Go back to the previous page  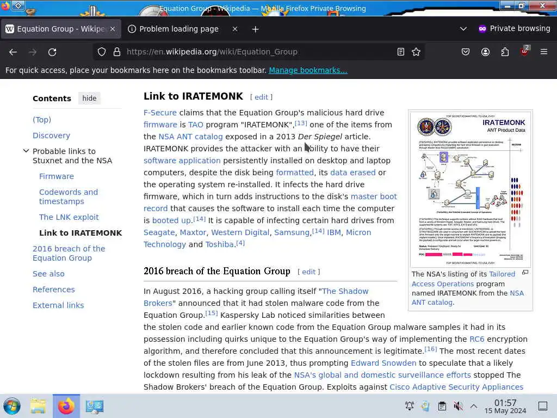click(13, 52)
